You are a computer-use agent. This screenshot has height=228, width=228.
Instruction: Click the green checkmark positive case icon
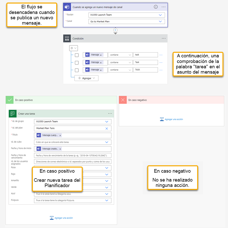(10, 100)
